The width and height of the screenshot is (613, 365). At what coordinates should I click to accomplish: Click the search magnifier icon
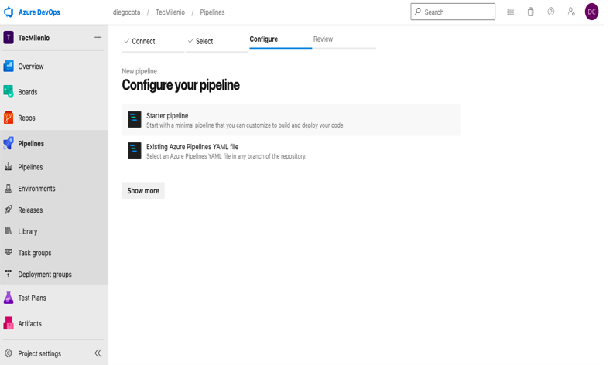coord(418,12)
